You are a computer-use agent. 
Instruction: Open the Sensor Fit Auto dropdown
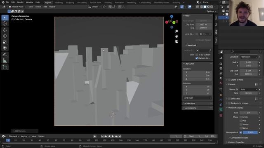249,90
